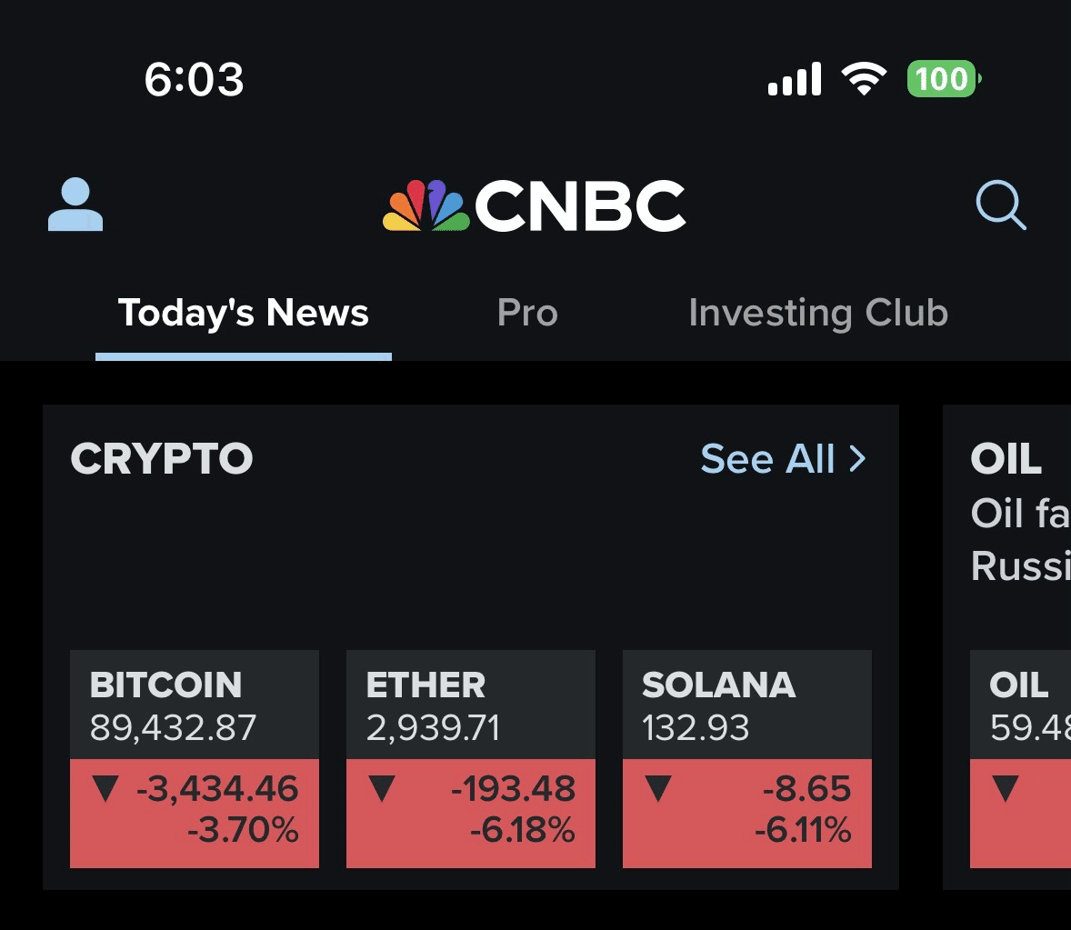The image size is (1071, 930).
Task: Open search with the magnifying glass icon
Action: pyautogui.click(x=1002, y=205)
